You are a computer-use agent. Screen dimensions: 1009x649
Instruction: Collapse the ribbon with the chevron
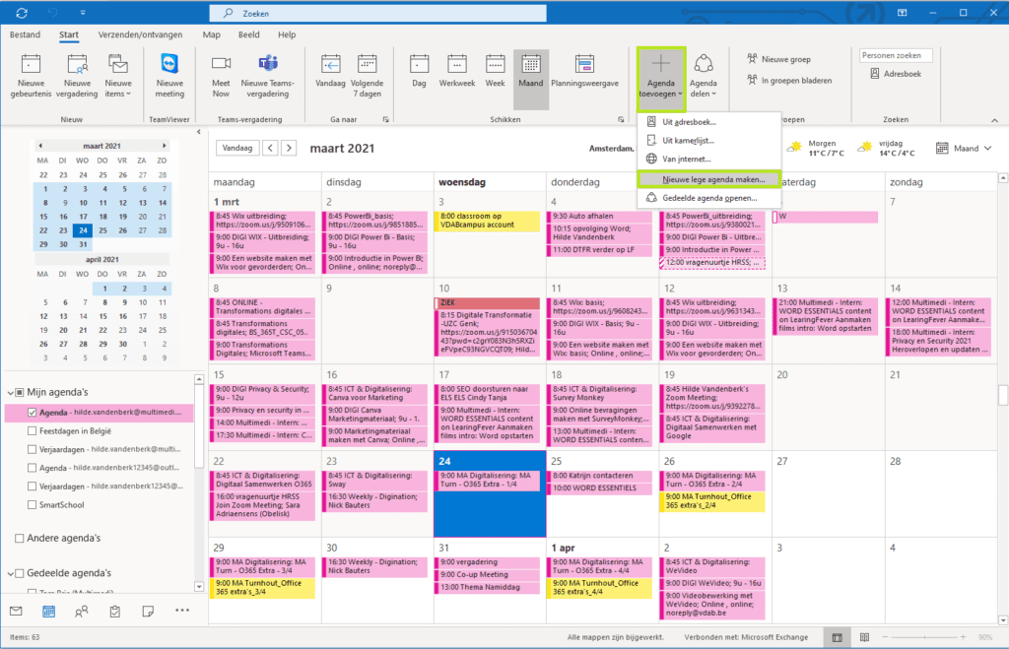point(995,120)
